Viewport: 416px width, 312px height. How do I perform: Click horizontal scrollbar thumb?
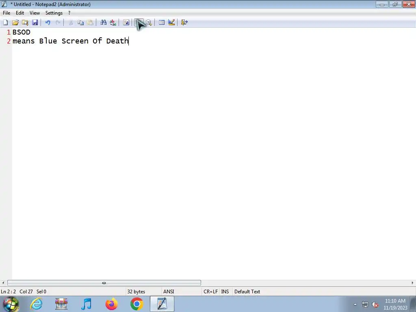click(104, 283)
